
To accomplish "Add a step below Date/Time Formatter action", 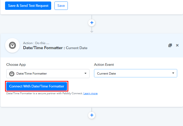I will (x=92, y=115).
